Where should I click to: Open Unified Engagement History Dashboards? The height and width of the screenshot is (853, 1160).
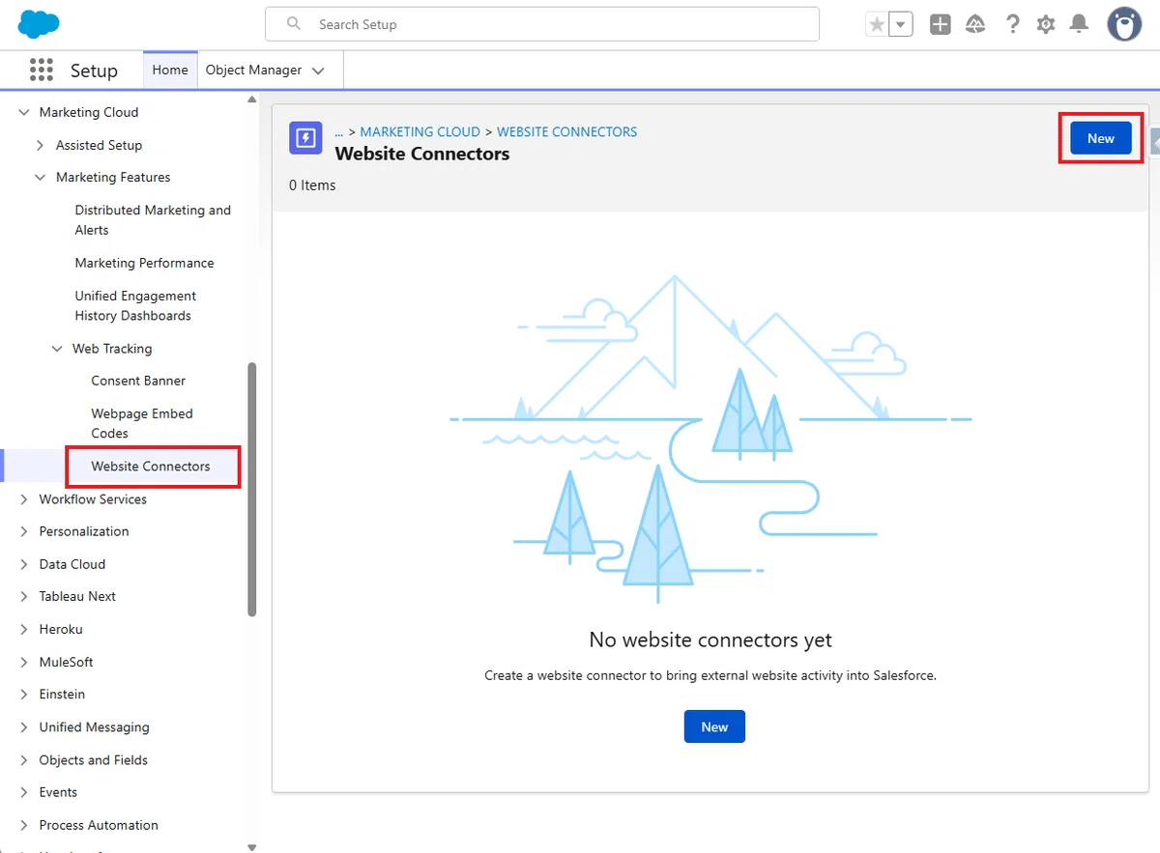[x=135, y=306]
